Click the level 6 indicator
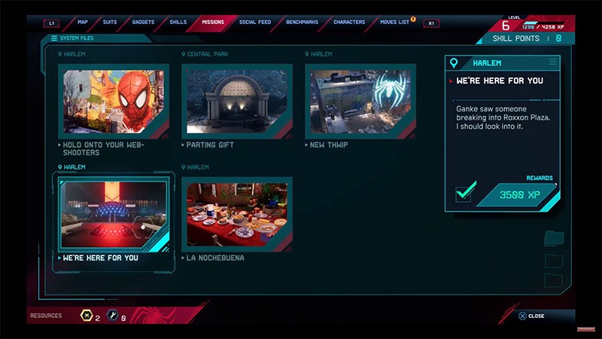 [506, 26]
